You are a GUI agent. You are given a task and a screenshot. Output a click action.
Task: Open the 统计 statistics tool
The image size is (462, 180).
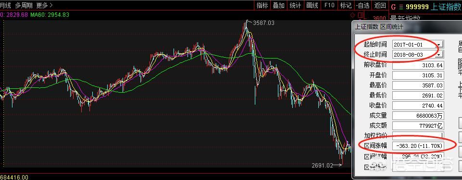click(x=296, y=5)
